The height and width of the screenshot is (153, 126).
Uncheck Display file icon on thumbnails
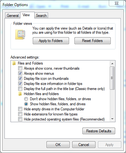click(x=20, y=79)
